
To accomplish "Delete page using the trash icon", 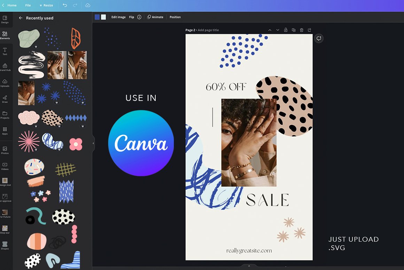I will coord(302,30).
